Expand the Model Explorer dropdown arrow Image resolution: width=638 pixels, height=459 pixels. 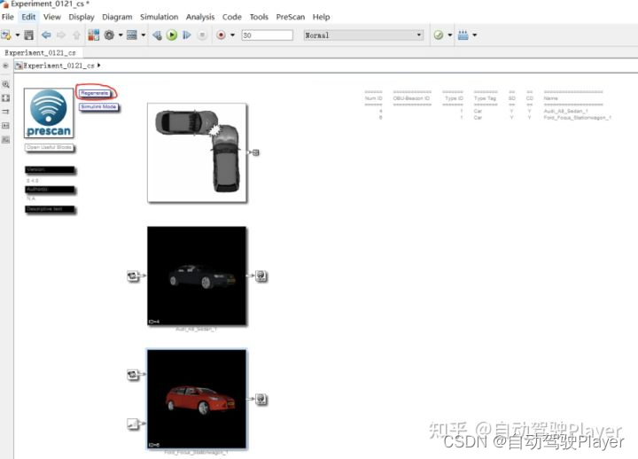click(x=144, y=35)
